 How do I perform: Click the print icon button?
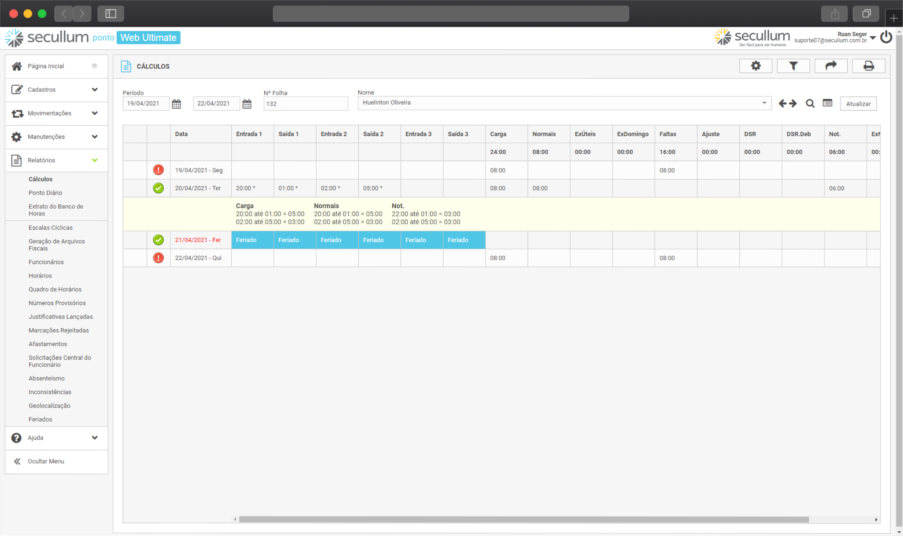point(868,66)
